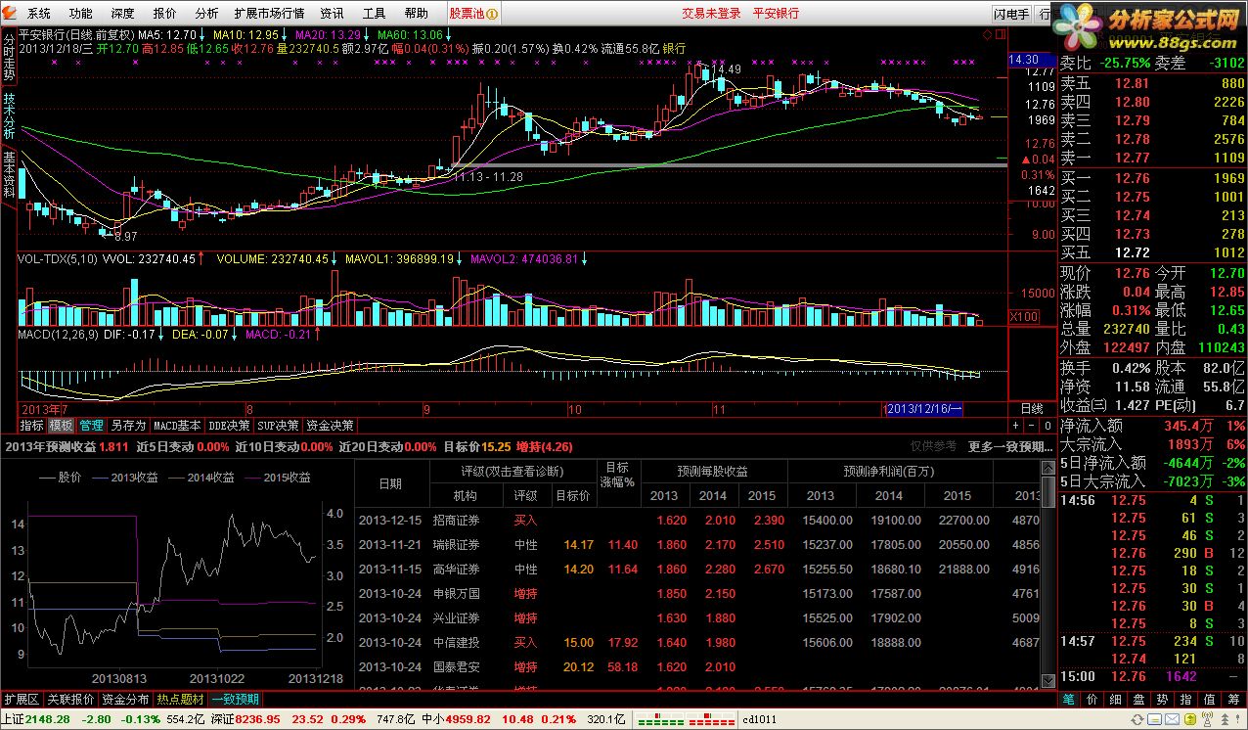Screen dimensions: 1248x730
Task: Open the 工具 menu
Action: [x=374, y=14]
